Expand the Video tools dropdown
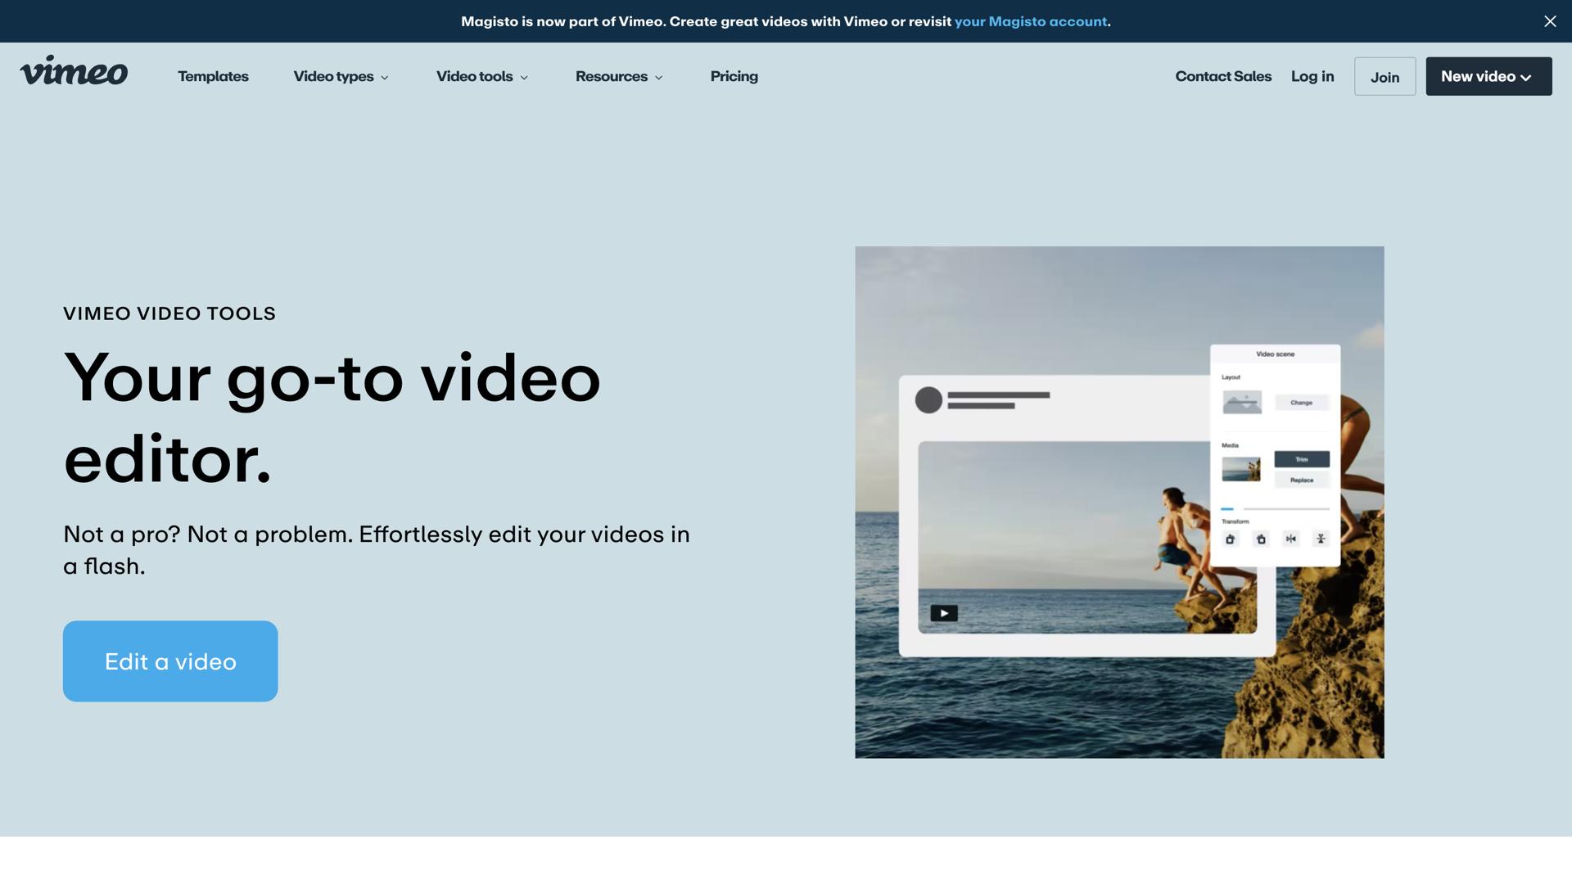Image resolution: width=1572 pixels, height=884 pixels. (x=481, y=77)
